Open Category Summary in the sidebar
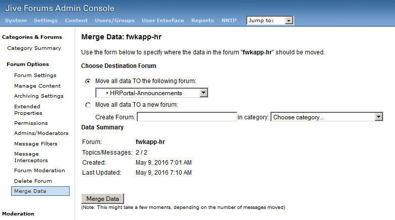 click(x=34, y=48)
